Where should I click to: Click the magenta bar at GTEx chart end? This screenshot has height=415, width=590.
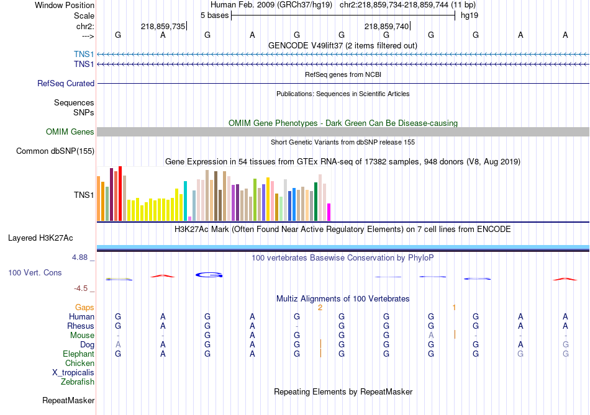pyautogui.click(x=329, y=212)
